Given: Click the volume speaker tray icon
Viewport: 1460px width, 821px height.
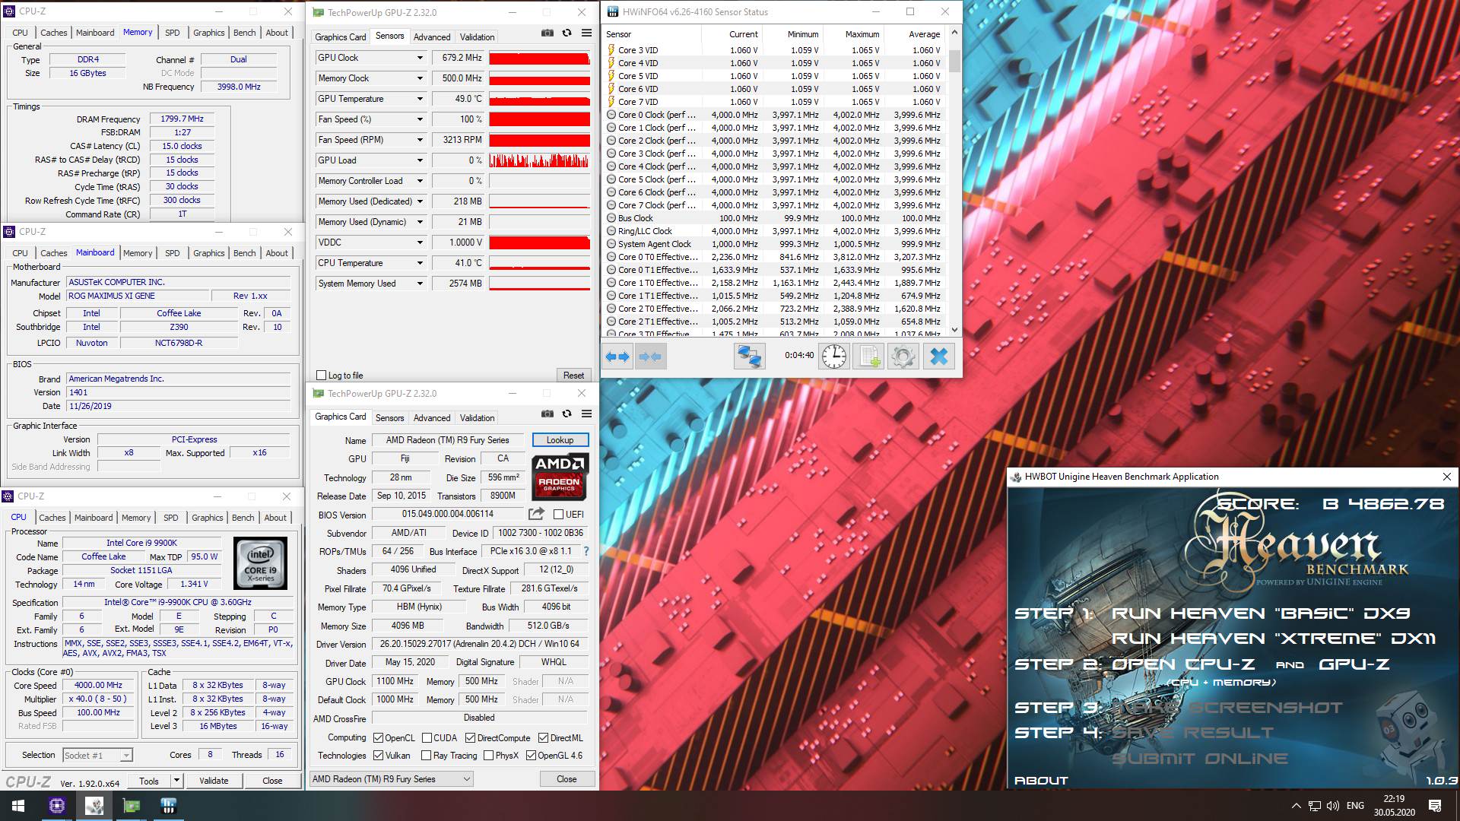Looking at the screenshot, I should click(x=1332, y=806).
